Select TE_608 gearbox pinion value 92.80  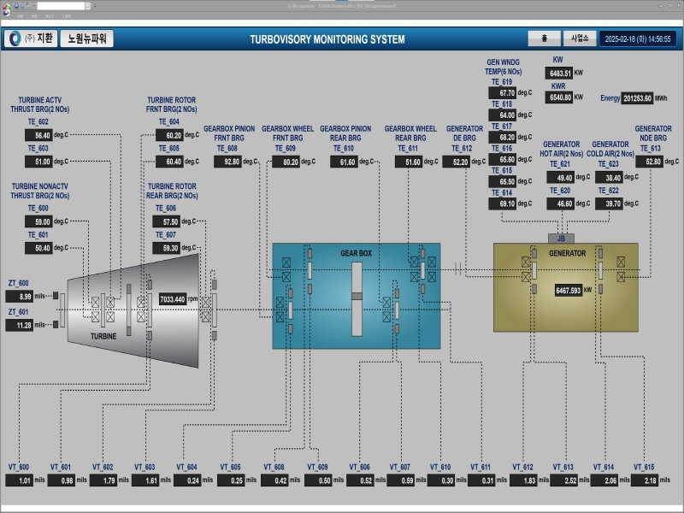tap(227, 162)
